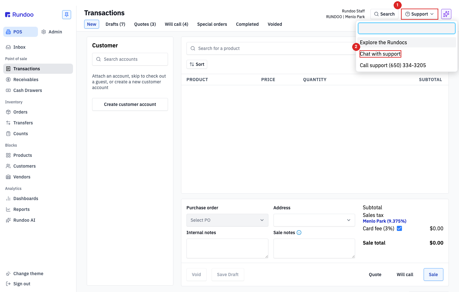This screenshot has height=292, width=459.
Task: Click the QUANTITY column header
Action: tap(315, 80)
